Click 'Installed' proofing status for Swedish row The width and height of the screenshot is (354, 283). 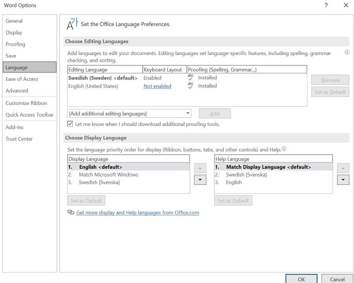207,78
